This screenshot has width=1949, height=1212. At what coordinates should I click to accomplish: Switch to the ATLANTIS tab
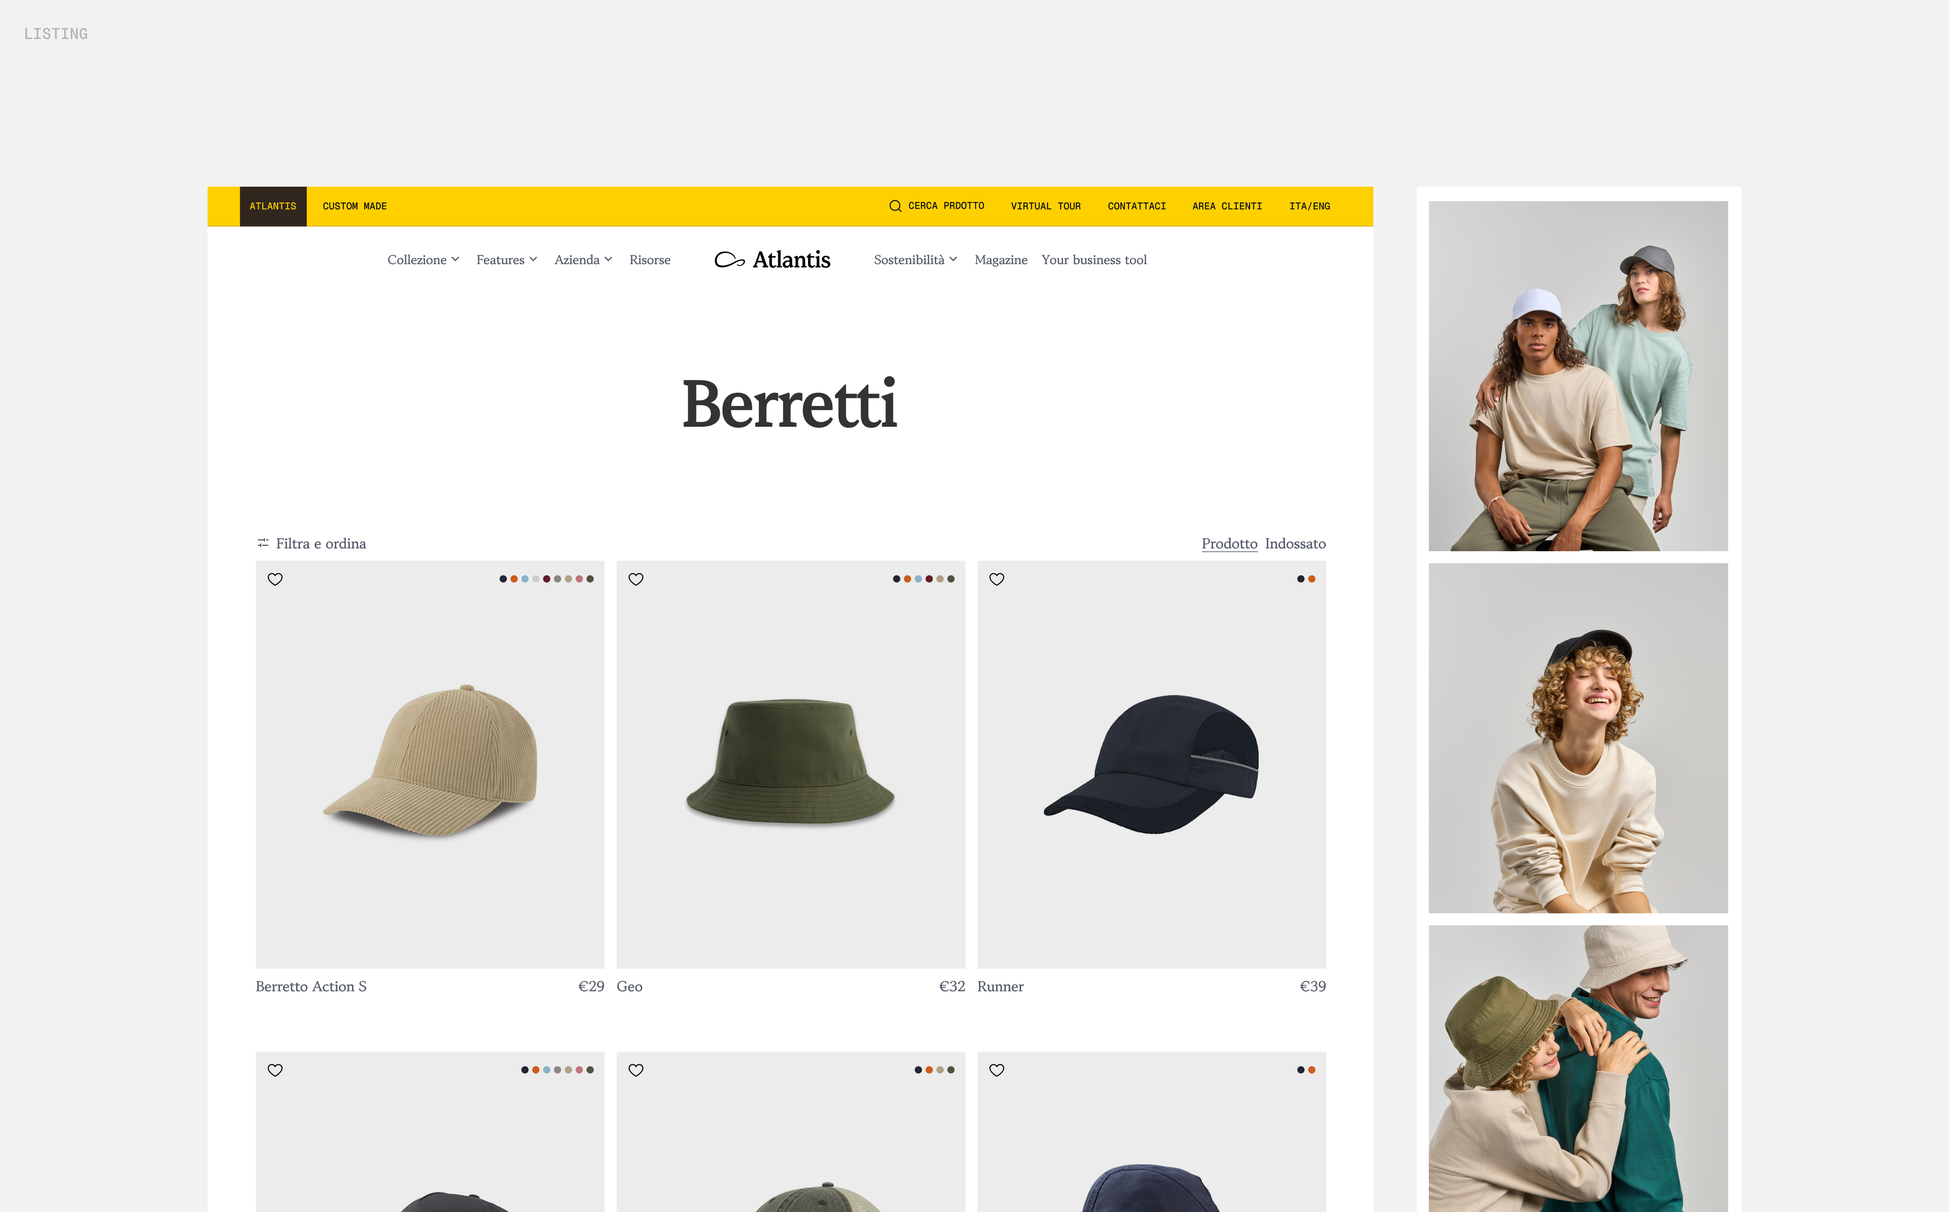pos(273,206)
